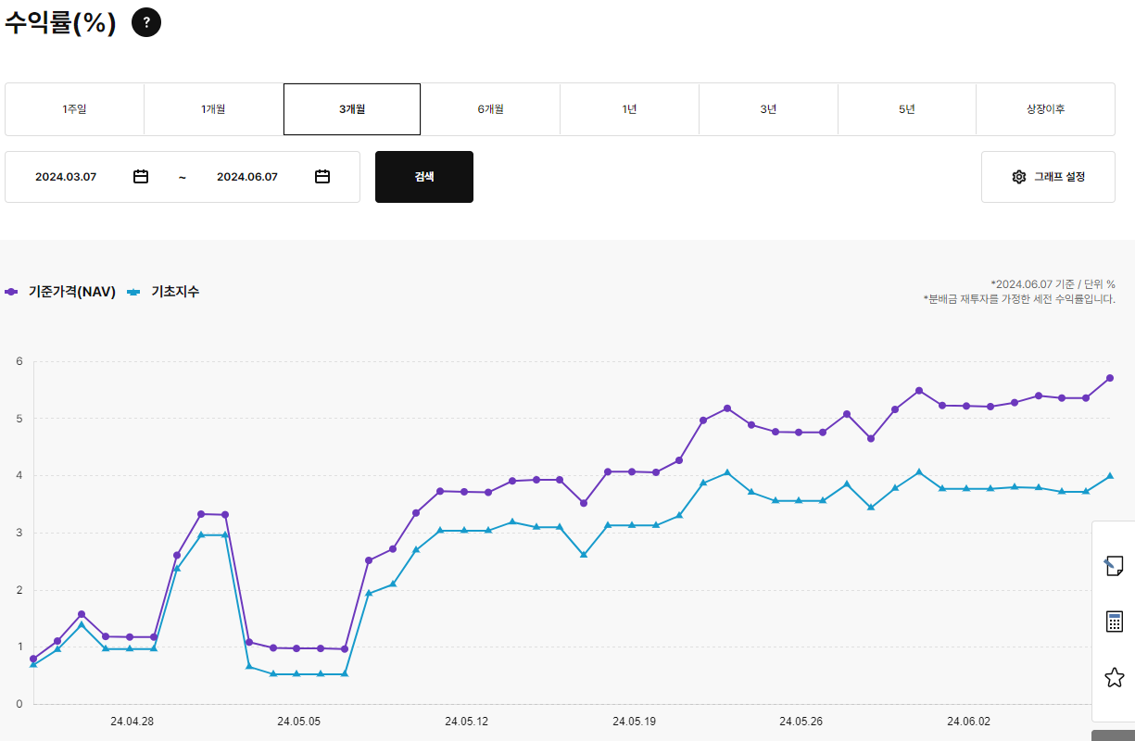Click the 24.05.19 x-axis date label
Viewport: 1135px width, 741px height.
(x=634, y=721)
